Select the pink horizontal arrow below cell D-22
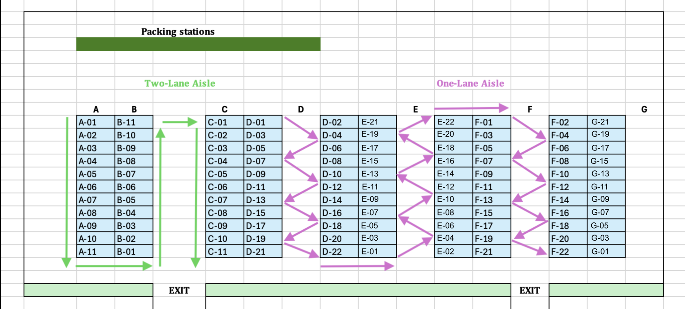The width and height of the screenshot is (685, 309). click(357, 266)
